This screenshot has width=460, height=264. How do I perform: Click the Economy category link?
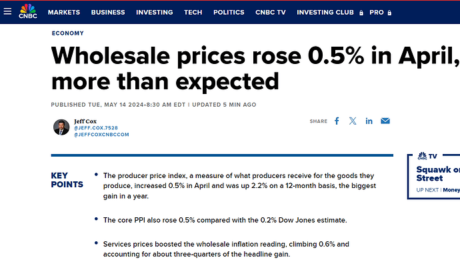68,33
